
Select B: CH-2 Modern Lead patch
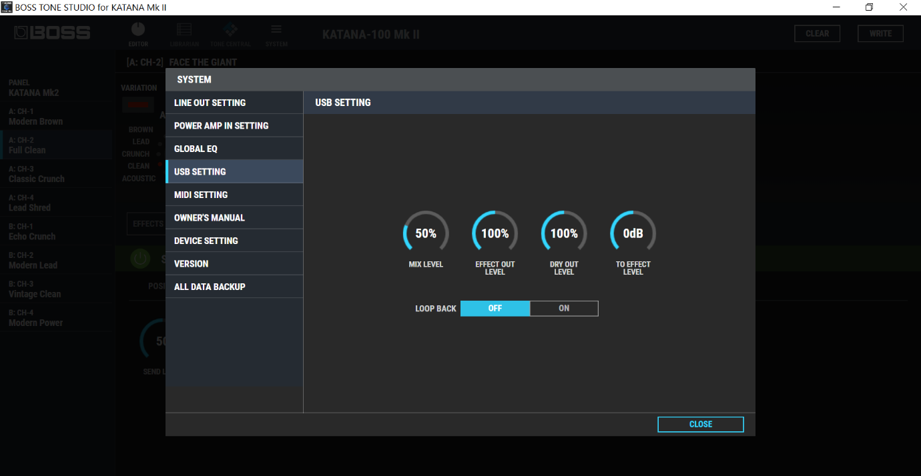pyautogui.click(x=57, y=260)
